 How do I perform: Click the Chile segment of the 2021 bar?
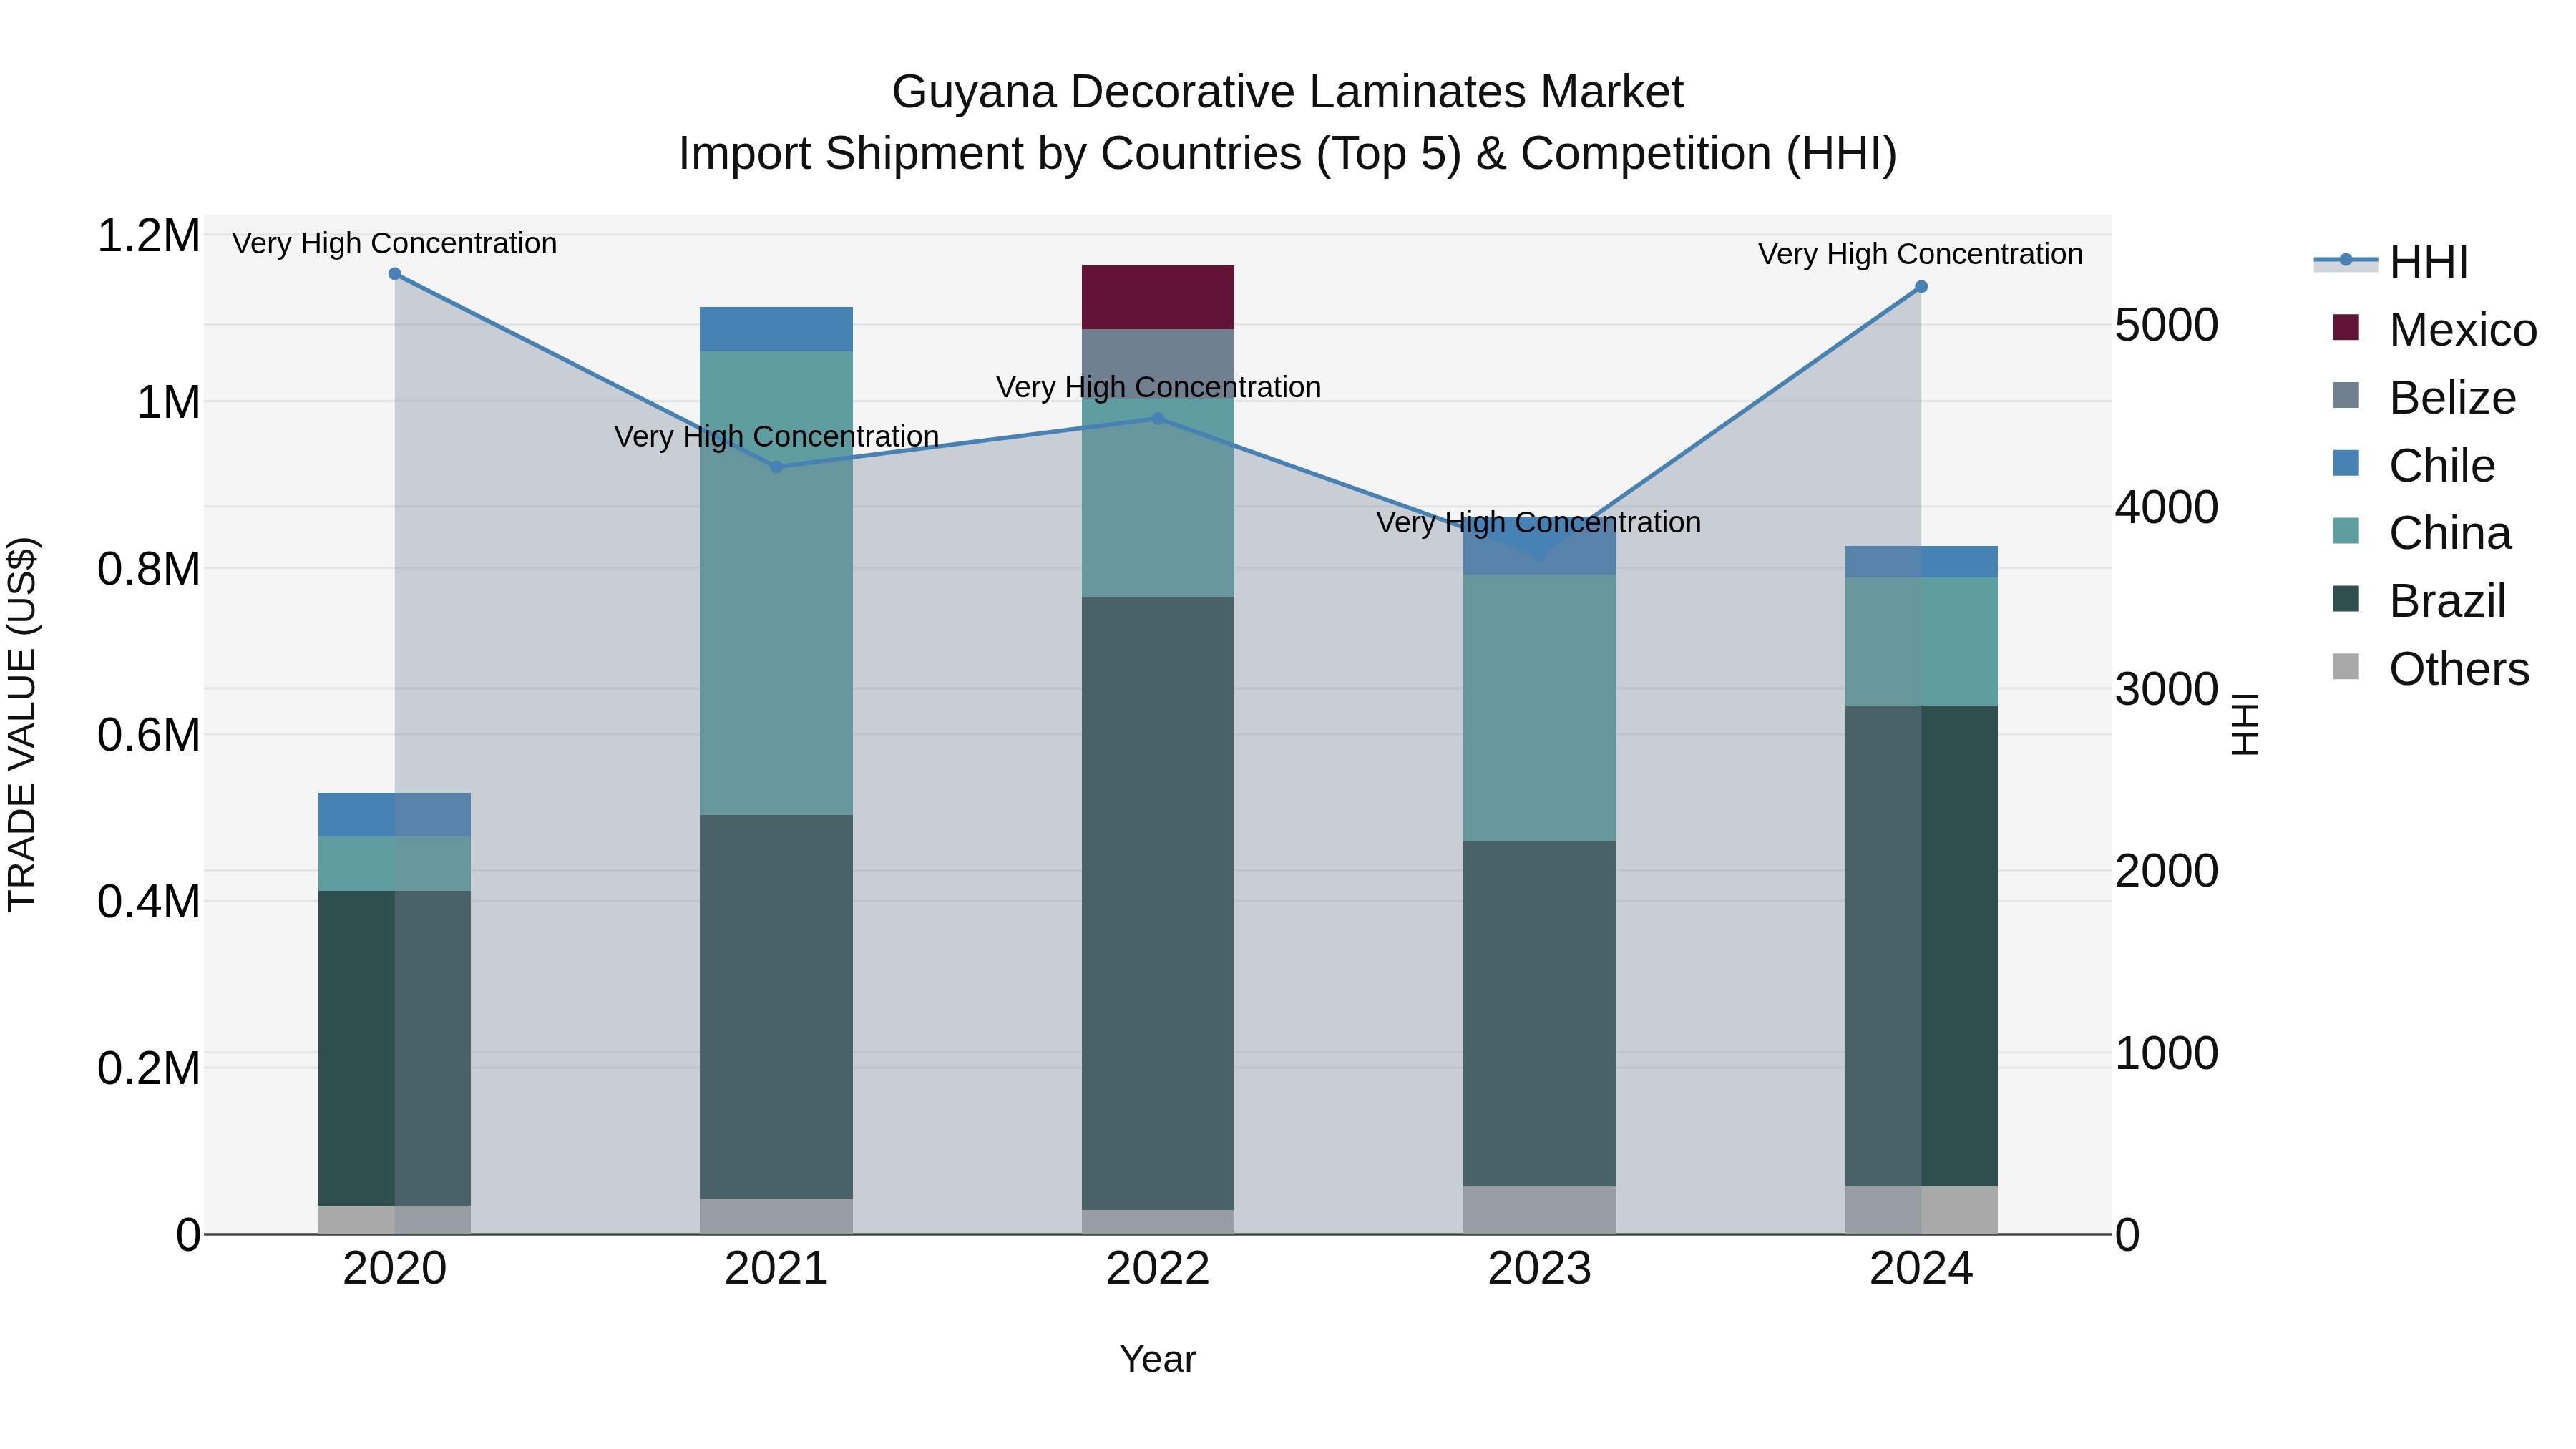pos(776,329)
